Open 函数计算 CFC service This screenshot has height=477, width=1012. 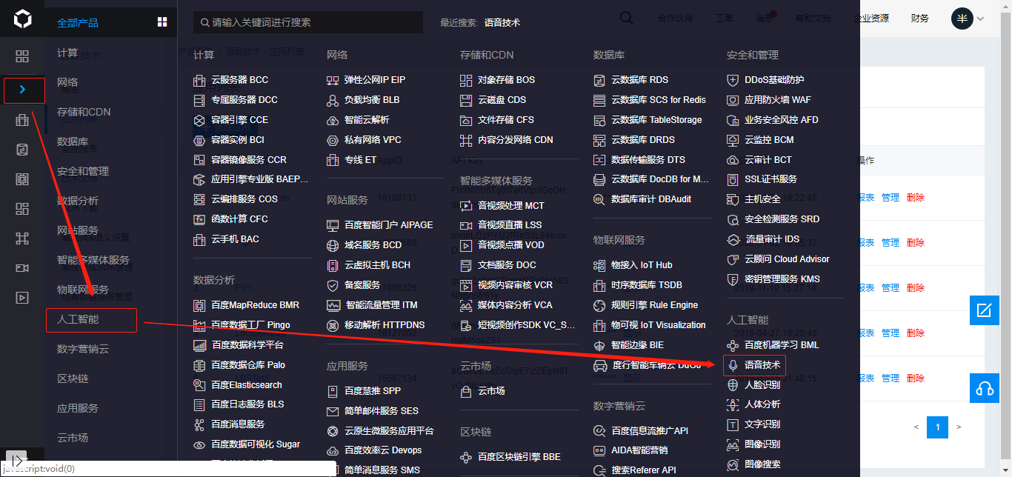(230, 219)
